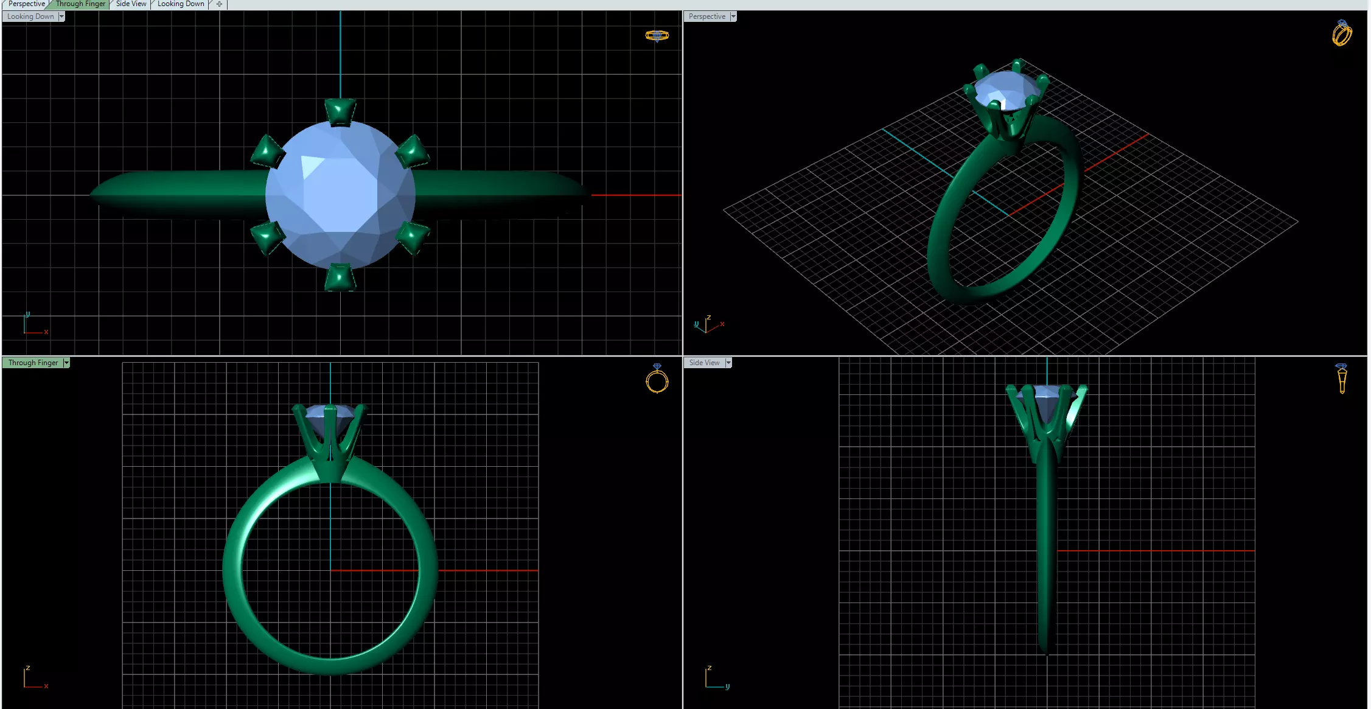Select the gemstone in Perspective viewport
The height and width of the screenshot is (709, 1371).
[x=1007, y=90]
